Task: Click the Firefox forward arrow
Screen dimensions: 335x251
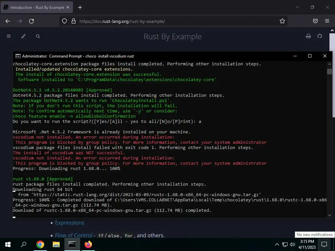Action: point(20,21)
